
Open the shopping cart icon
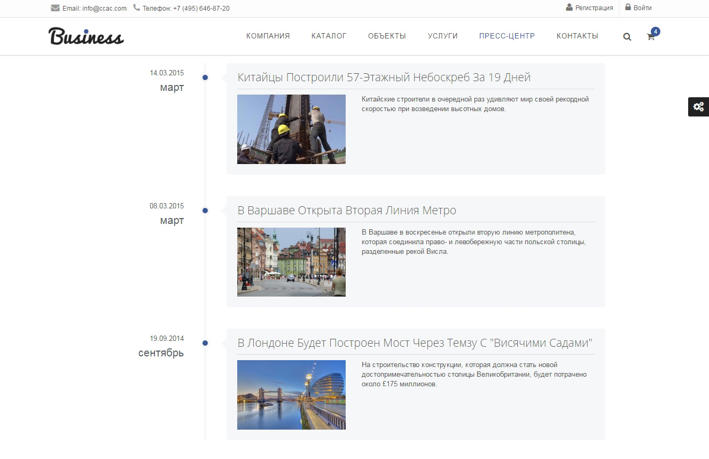click(651, 37)
